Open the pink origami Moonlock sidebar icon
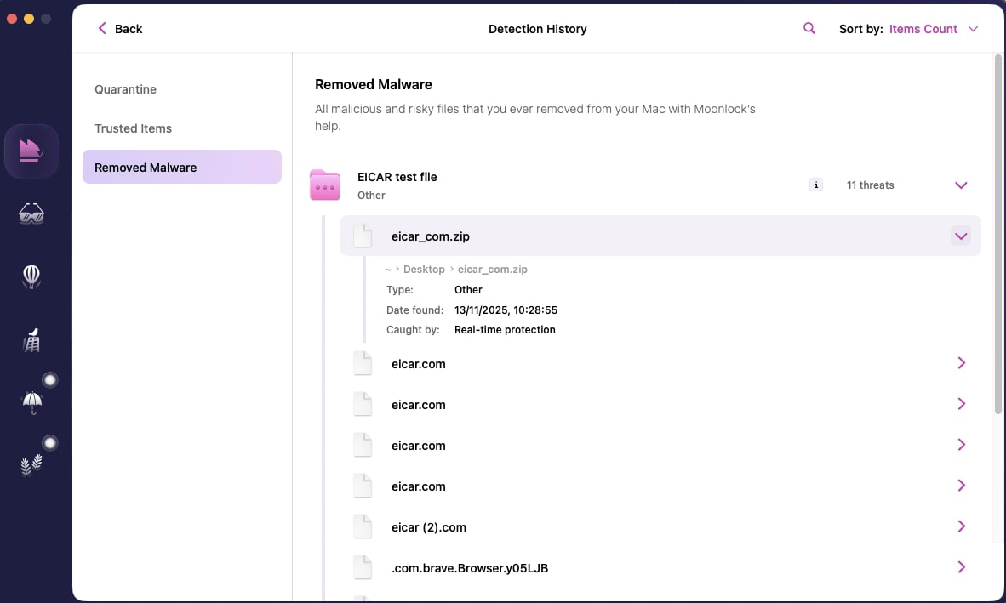This screenshot has height=603, width=1006. click(x=31, y=151)
